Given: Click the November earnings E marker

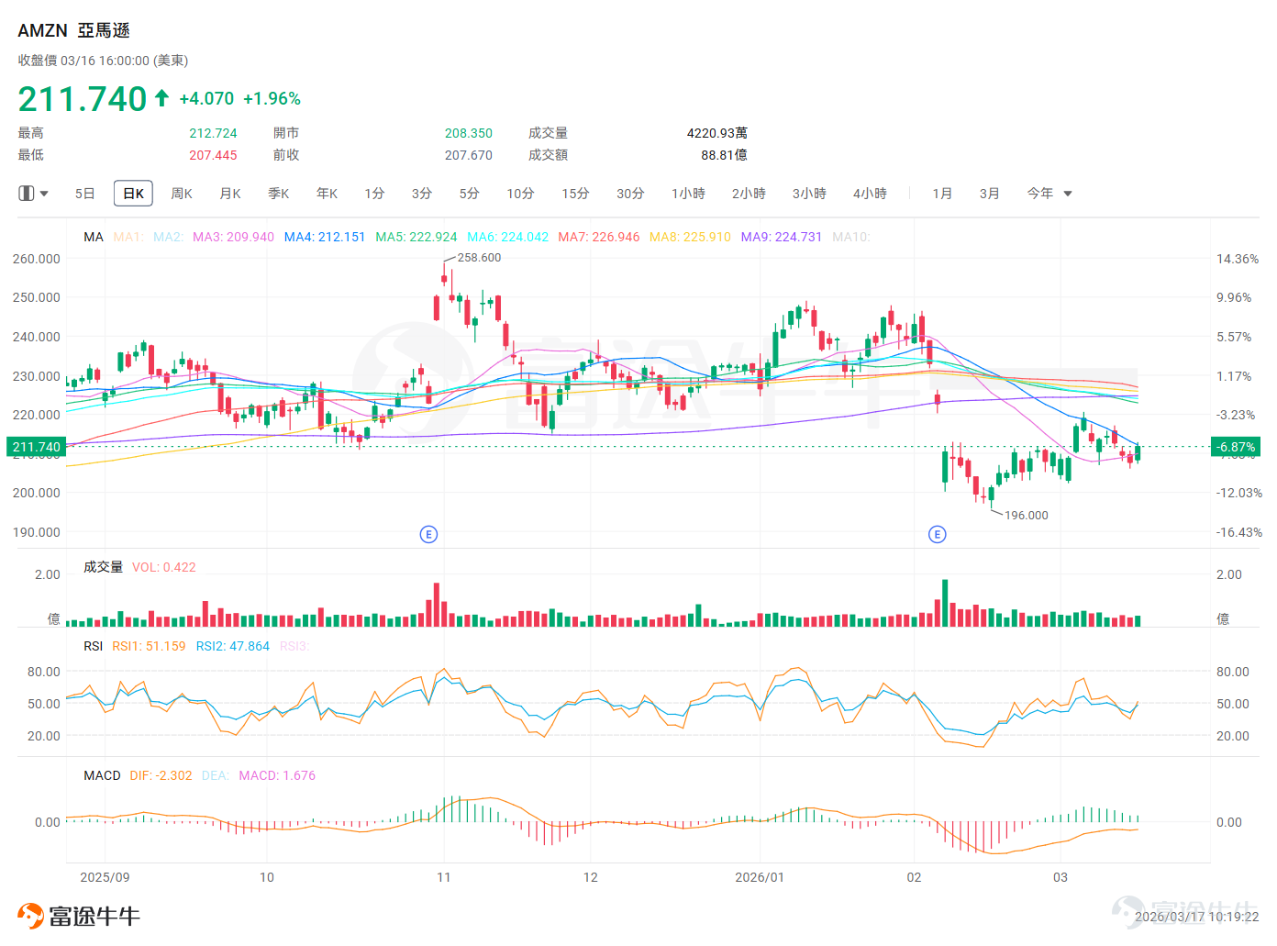Looking at the screenshot, I should click(428, 534).
